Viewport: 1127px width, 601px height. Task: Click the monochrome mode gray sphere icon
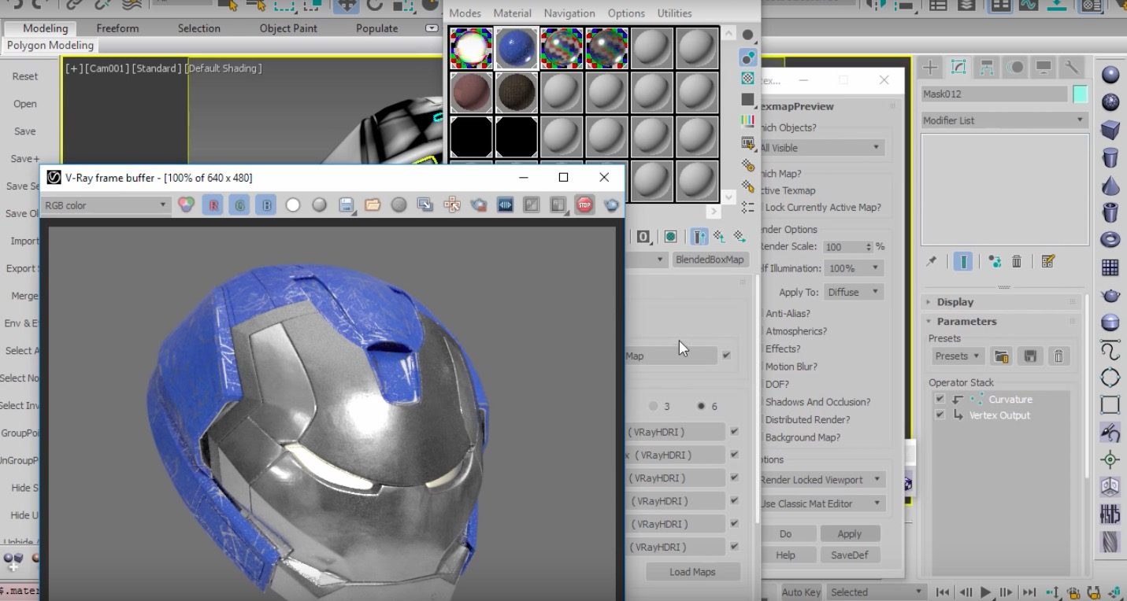coord(319,205)
